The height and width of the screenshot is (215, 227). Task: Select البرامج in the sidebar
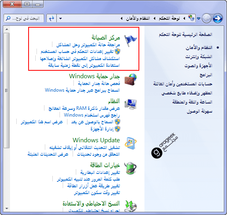tap(206, 75)
